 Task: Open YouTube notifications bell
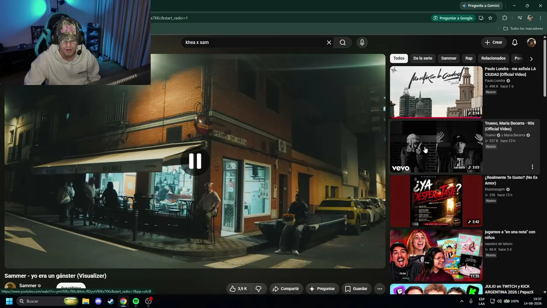(515, 42)
